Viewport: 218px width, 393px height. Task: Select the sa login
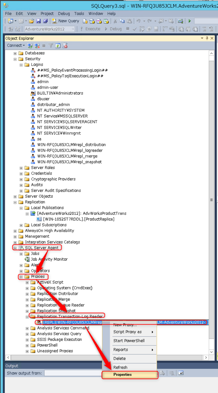(39, 139)
